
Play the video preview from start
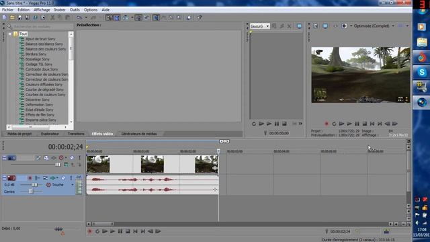coord(342,124)
